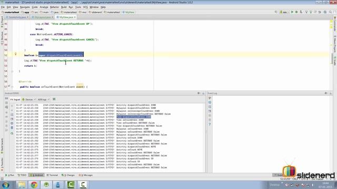Open the Gradle side panel tab
Image resolution: width=337 pixels, height=189 pixels.
pyautogui.click(x=335, y=61)
